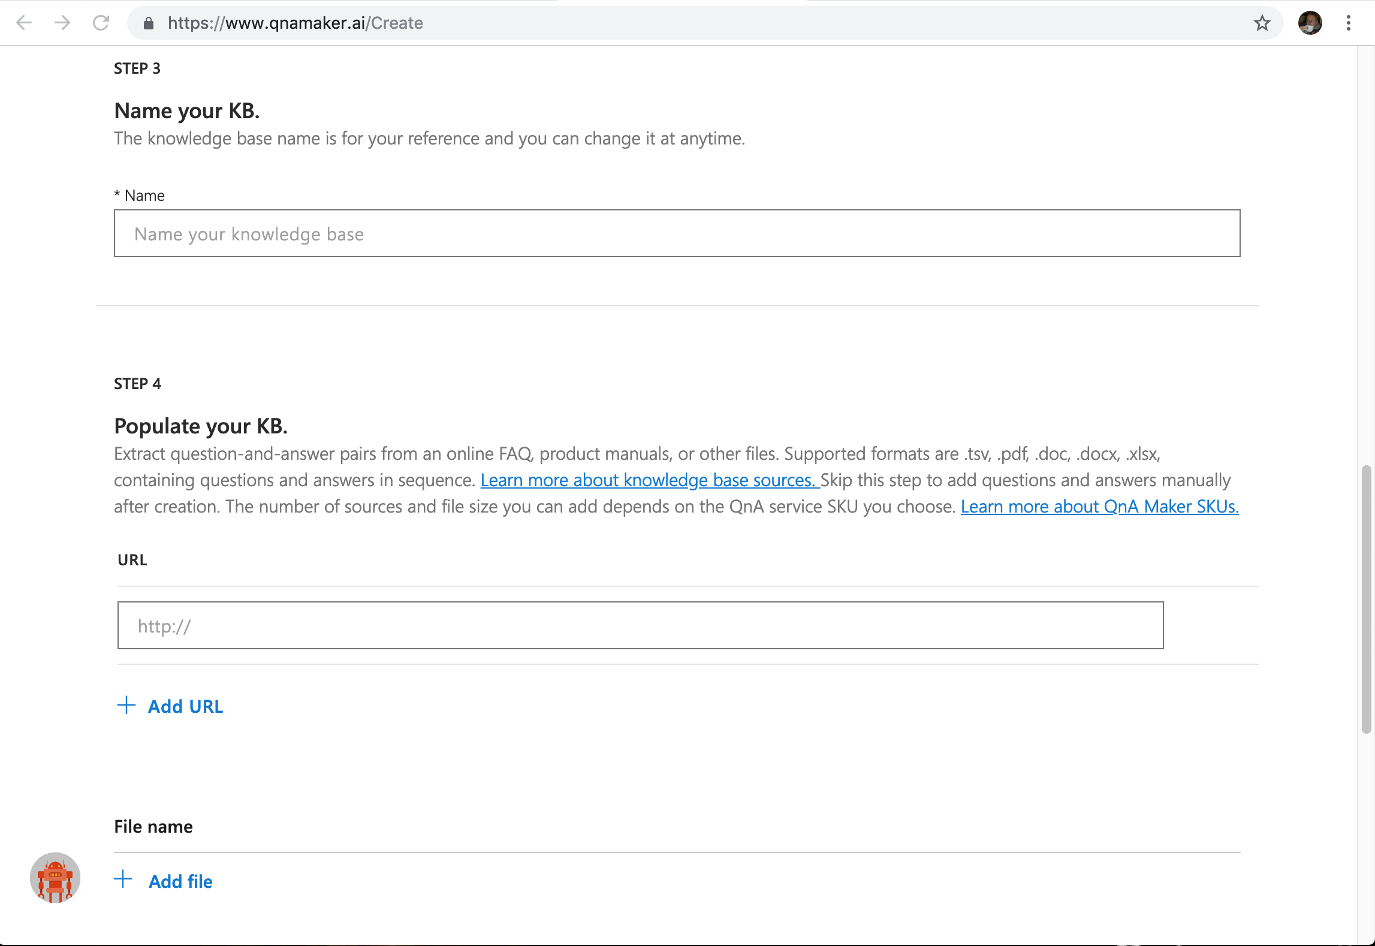Open the chatbot via the robot icon

click(x=54, y=878)
